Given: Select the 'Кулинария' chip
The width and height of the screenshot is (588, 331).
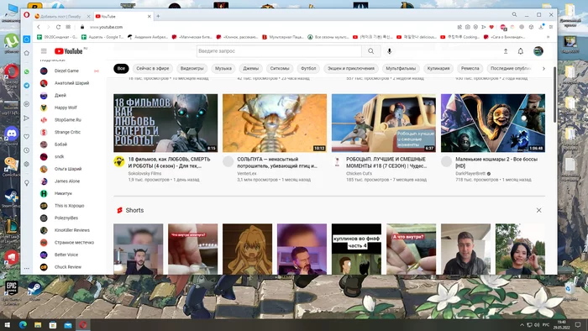Looking at the screenshot, I should pyautogui.click(x=438, y=69).
